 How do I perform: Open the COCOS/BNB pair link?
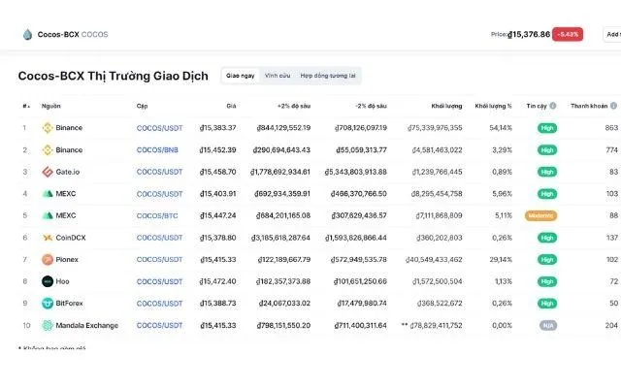pos(157,150)
